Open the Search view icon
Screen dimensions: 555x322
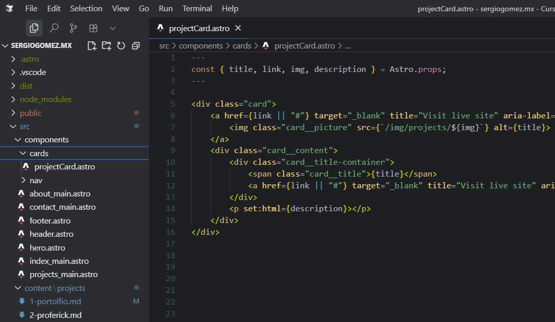pyautogui.click(x=54, y=28)
